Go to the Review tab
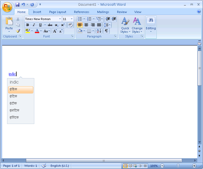203x169 pixels. (122, 12)
